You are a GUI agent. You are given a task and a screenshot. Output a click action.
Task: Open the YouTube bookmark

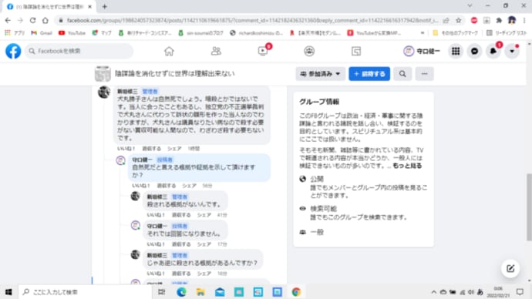pos(72,33)
